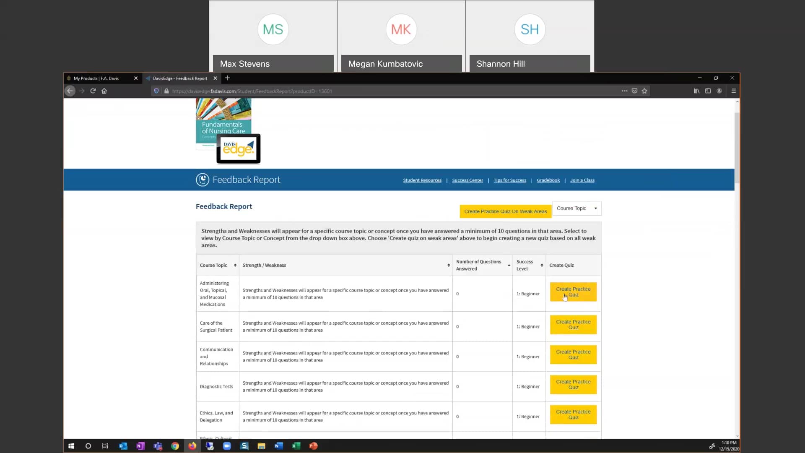Viewport: 805px width, 453px height.
Task: Open Firefox hamburger menu icon
Action: [x=733, y=91]
